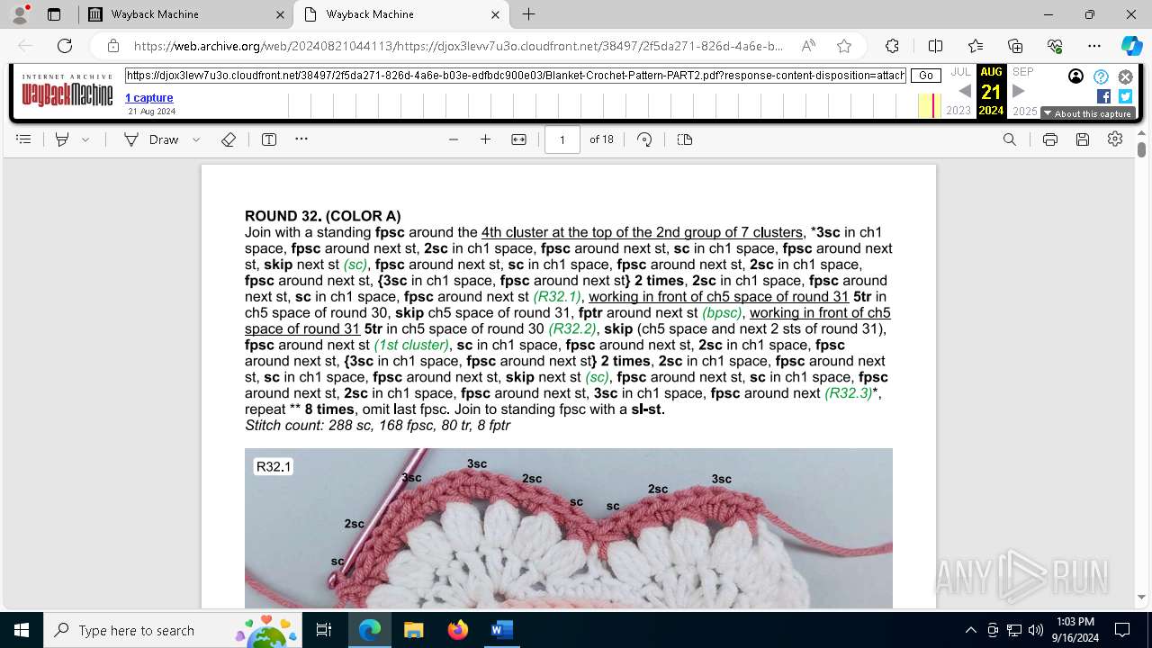
Task: Print the PDF document
Action: coord(1050,139)
